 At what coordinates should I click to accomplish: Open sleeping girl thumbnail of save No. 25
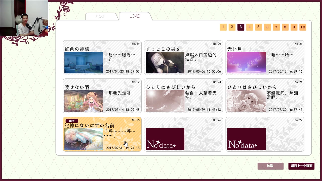click(84, 139)
